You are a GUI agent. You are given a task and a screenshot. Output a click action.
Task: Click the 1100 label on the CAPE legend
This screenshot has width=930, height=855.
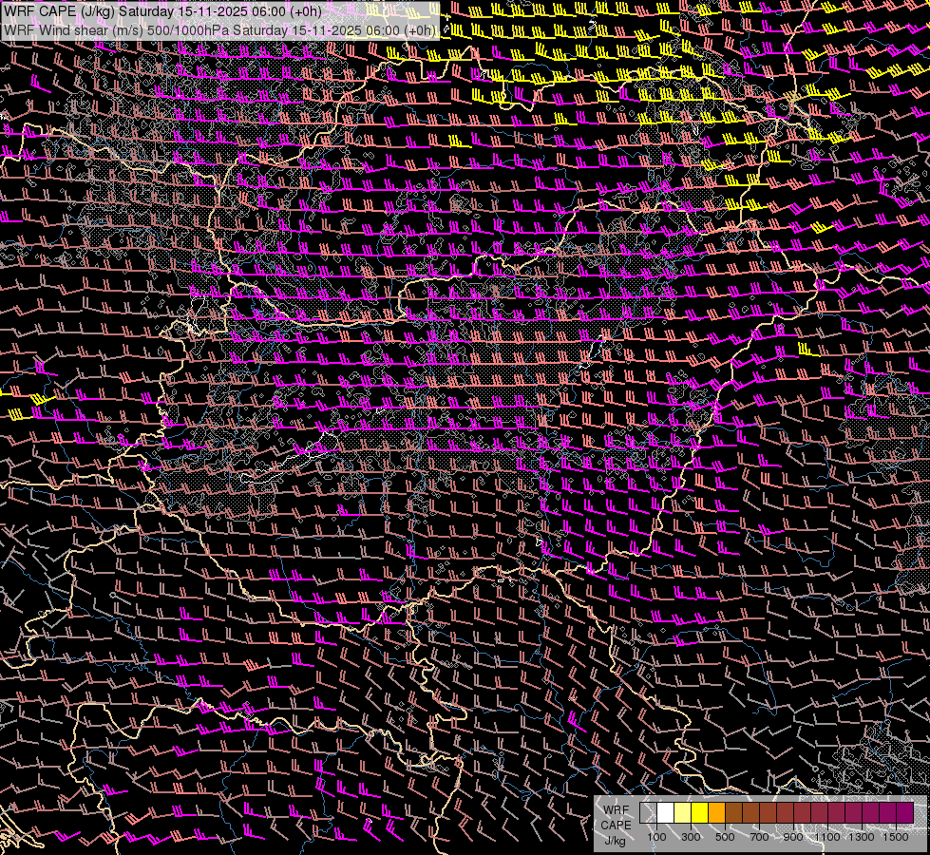pos(827,837)
